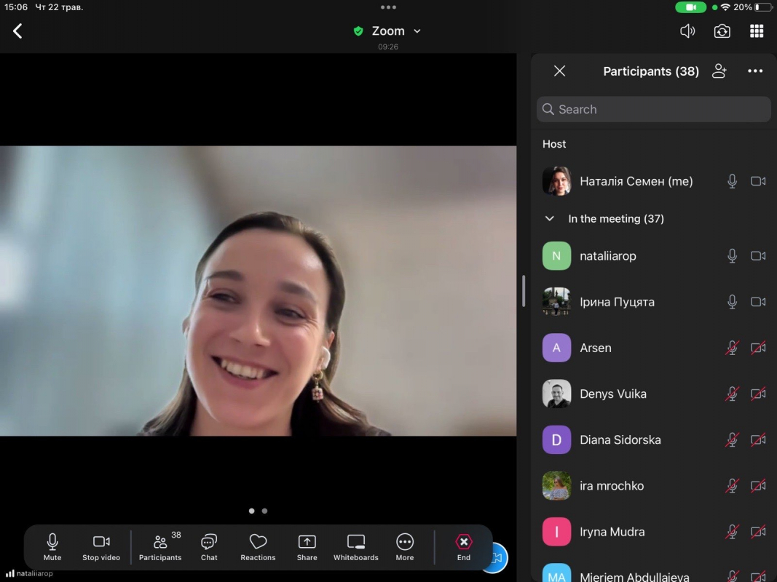Unmute Denys Vuika's microphone icon

point(732,394)
